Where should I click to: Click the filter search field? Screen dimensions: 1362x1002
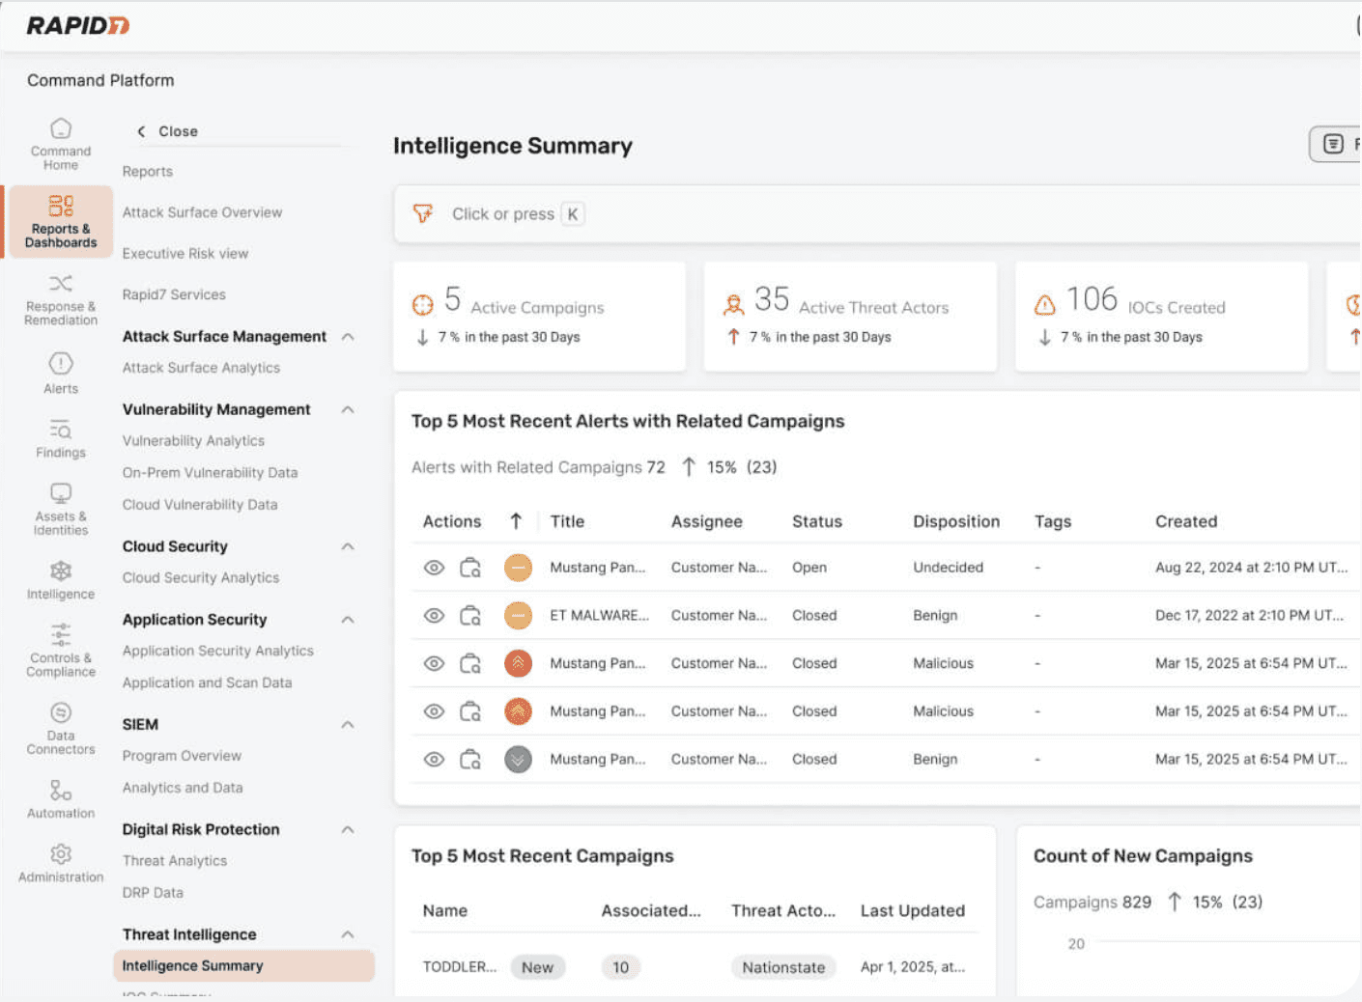877,213
